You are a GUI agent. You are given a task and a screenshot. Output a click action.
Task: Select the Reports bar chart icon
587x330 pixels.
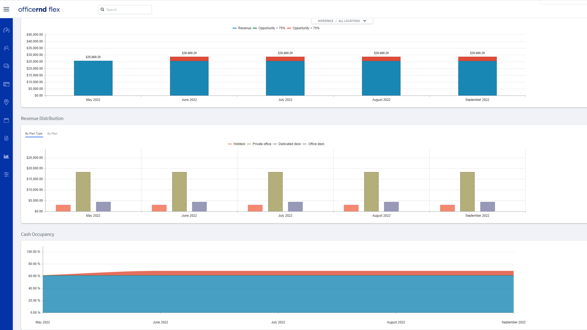pyautogui.click(x=6, y=156)
